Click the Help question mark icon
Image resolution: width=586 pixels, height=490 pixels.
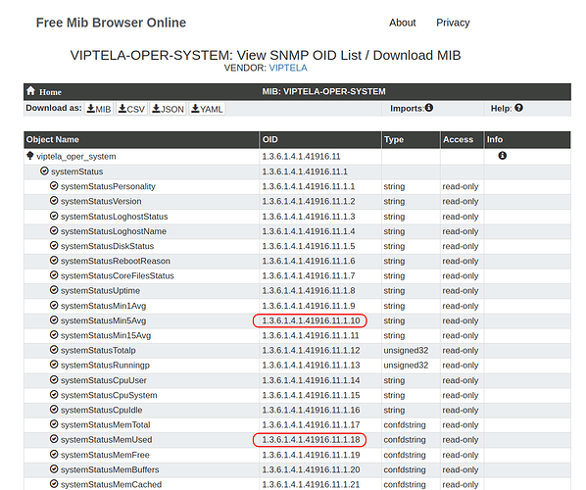point(518,108)
